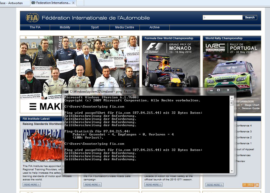Viewport: 270px width, 193px height.
Task: Open the Conference 4 link
Action: tap(244, 126)
